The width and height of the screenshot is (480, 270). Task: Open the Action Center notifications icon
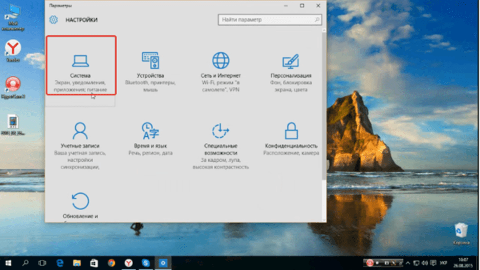point(433,263)
